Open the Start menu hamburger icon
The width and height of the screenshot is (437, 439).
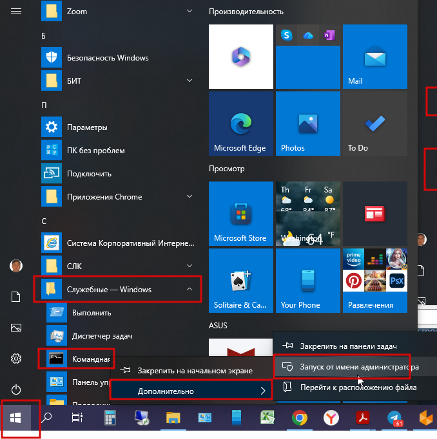click(x=16, y=11)
